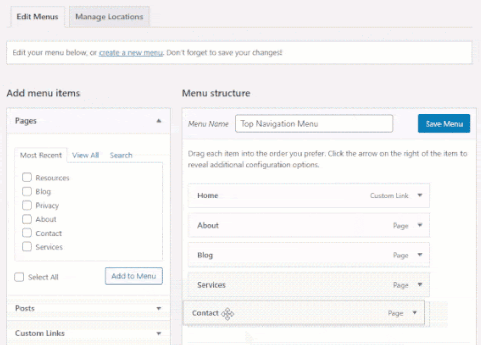Expand the Services menu item options
This screenshot has height=345, width=481.
(420, 285)
